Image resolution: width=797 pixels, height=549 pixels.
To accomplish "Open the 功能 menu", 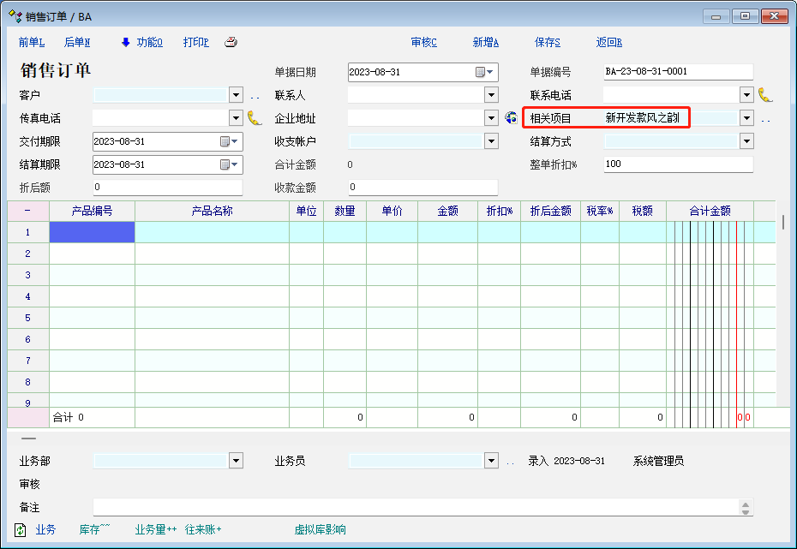I will (x=142, y=42).
